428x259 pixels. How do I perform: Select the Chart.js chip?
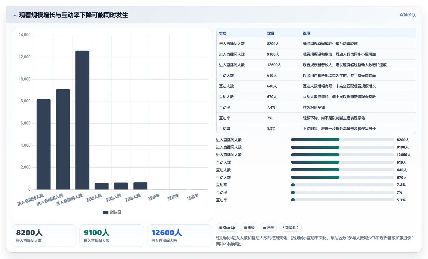click(227, 227)
